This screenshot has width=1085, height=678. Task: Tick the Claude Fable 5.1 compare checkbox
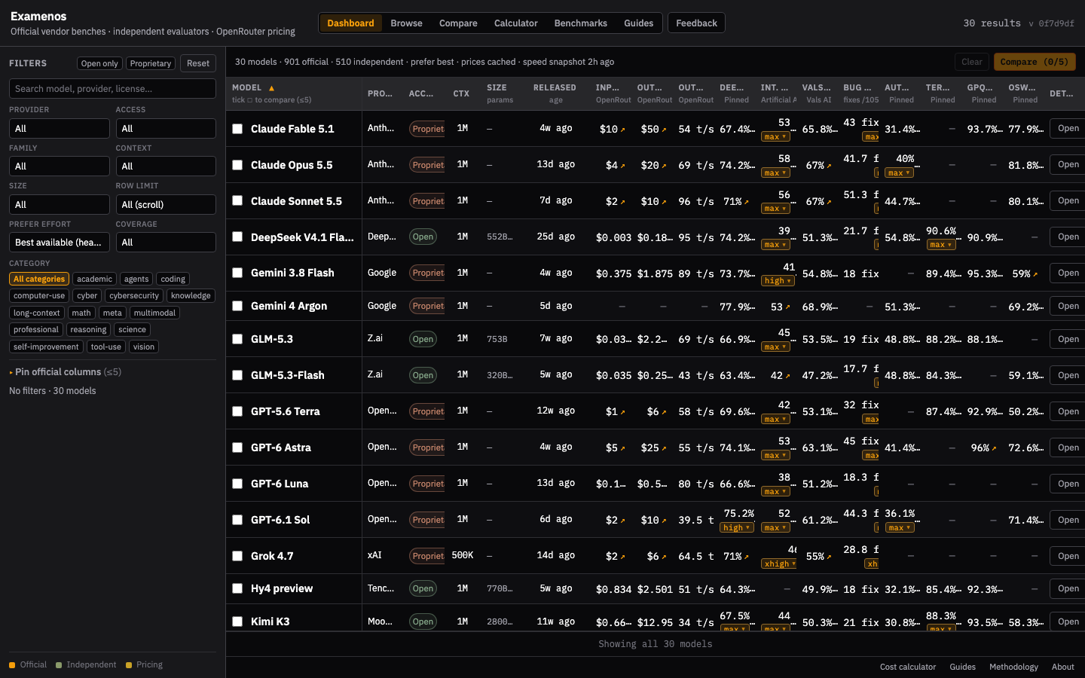(237, 129)
